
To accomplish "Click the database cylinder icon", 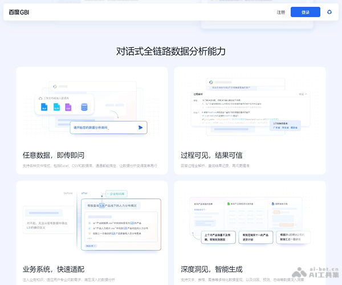I will point(84,107).
